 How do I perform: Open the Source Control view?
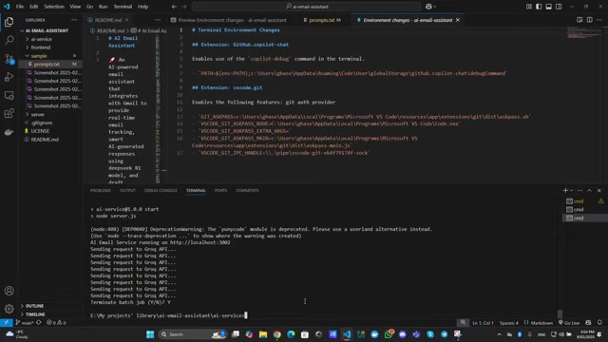9,59
